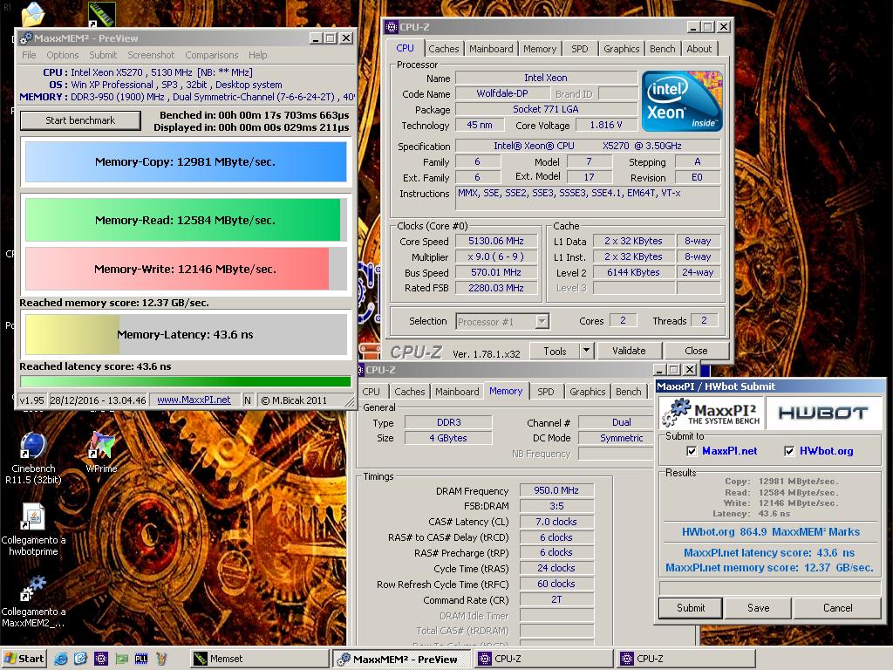Open the File menu in MaxxMEM²

29,55
